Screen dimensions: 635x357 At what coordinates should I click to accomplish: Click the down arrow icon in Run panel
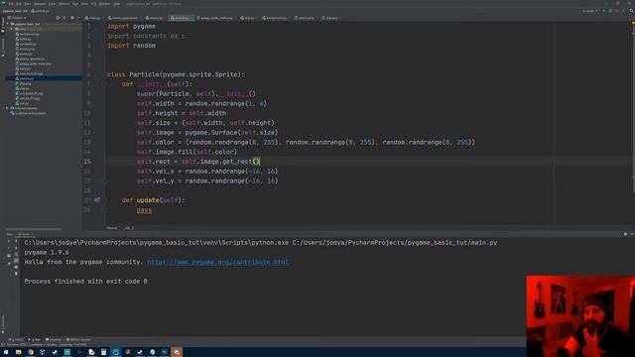[x=16, y=248]
